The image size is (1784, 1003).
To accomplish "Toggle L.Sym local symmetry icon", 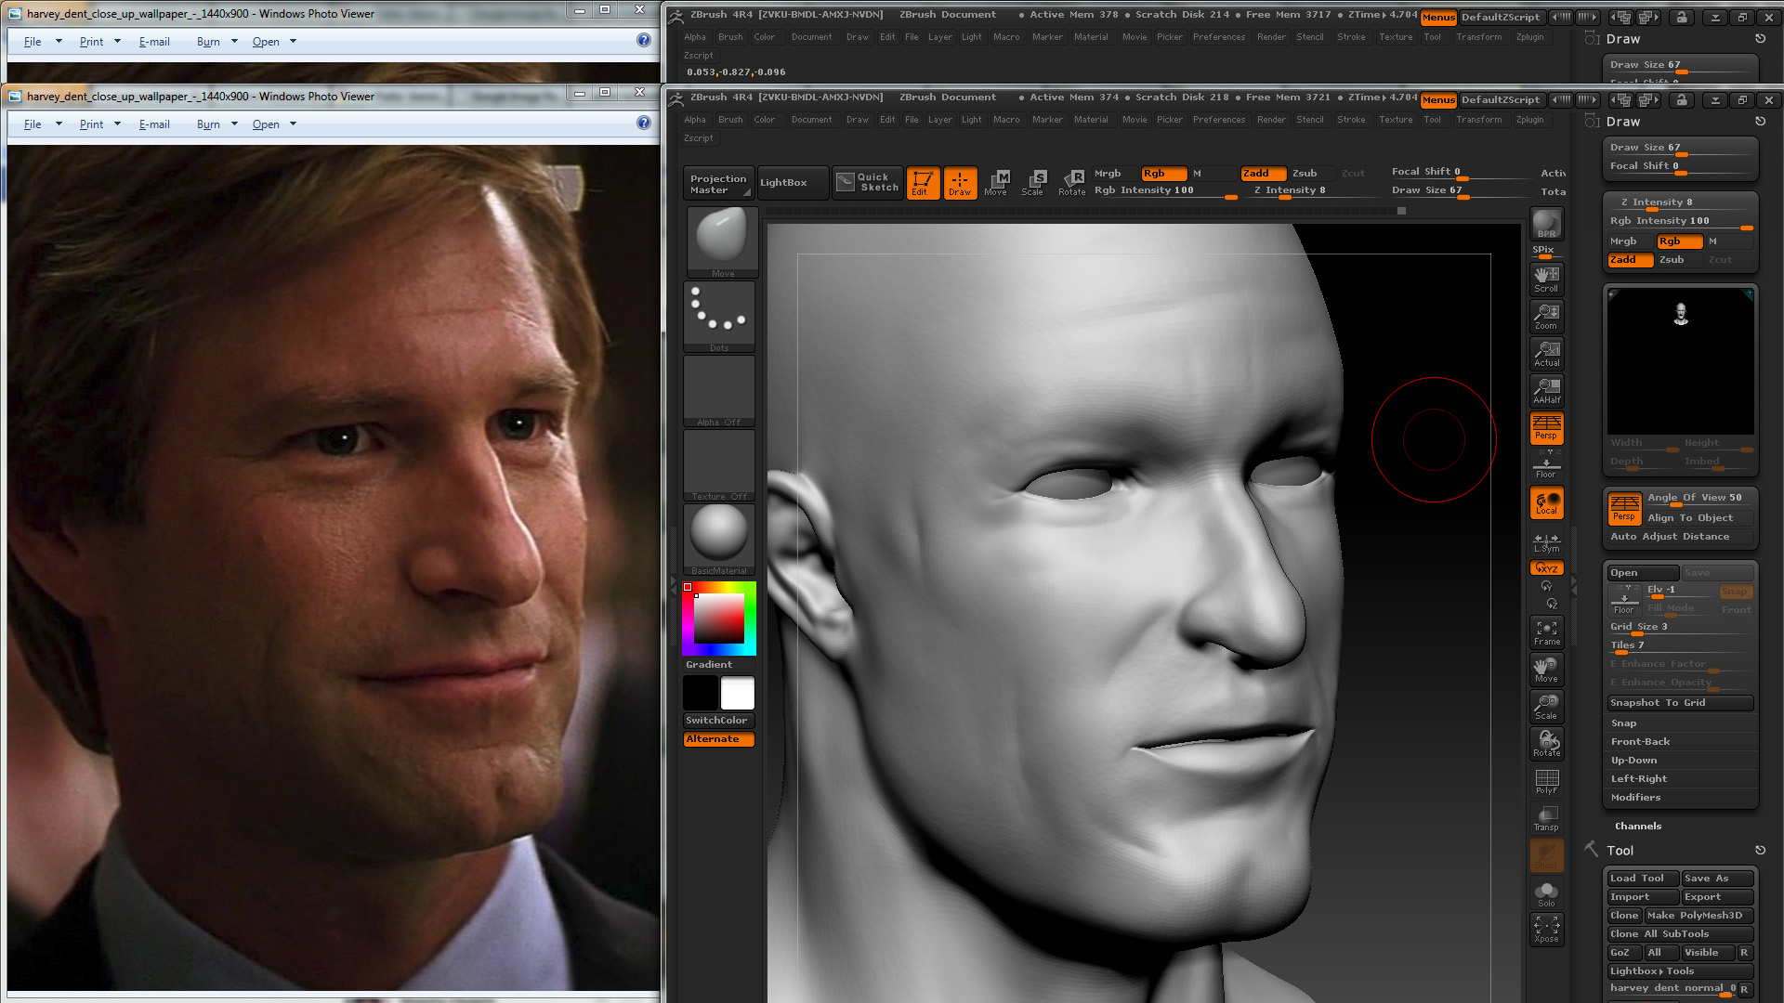I will (1546, 541).
